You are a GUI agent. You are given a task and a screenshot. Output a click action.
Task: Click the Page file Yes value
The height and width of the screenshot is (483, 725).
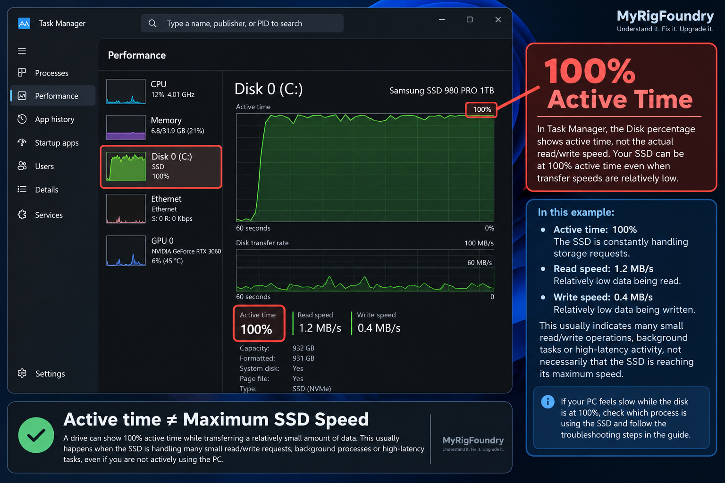tap(298, 378)
